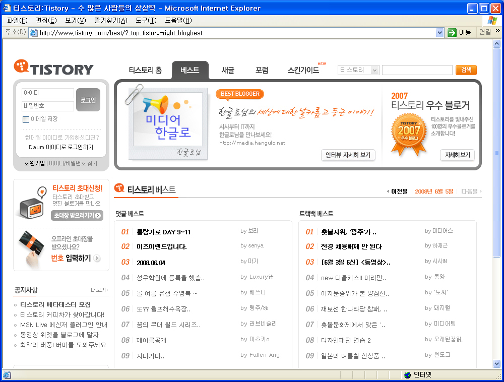The height and width of the screenshot is (382, 504).
Task: Click the IE page icon in address bar
Action: click(x=33, y=33)
